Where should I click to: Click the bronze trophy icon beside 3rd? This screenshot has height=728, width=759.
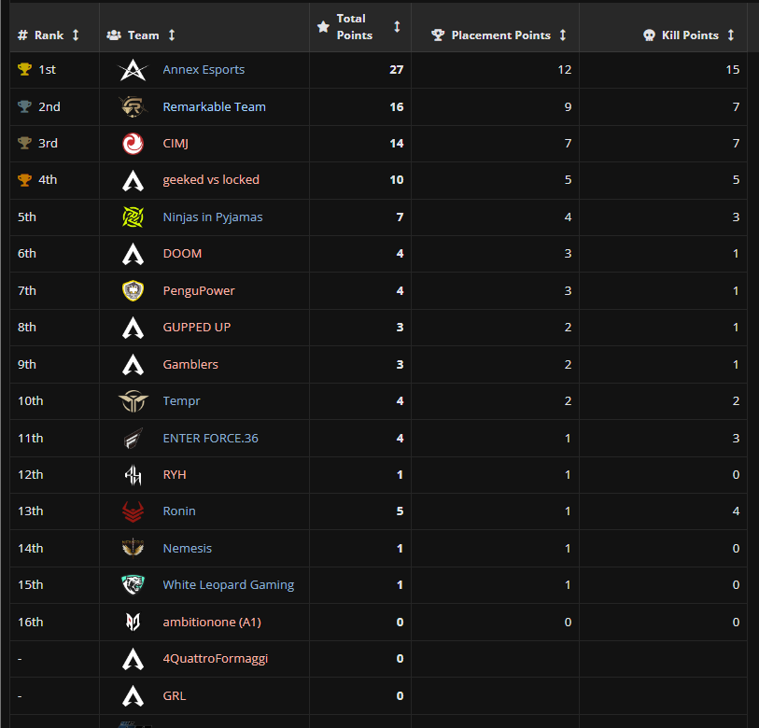(x=24, y=143)
